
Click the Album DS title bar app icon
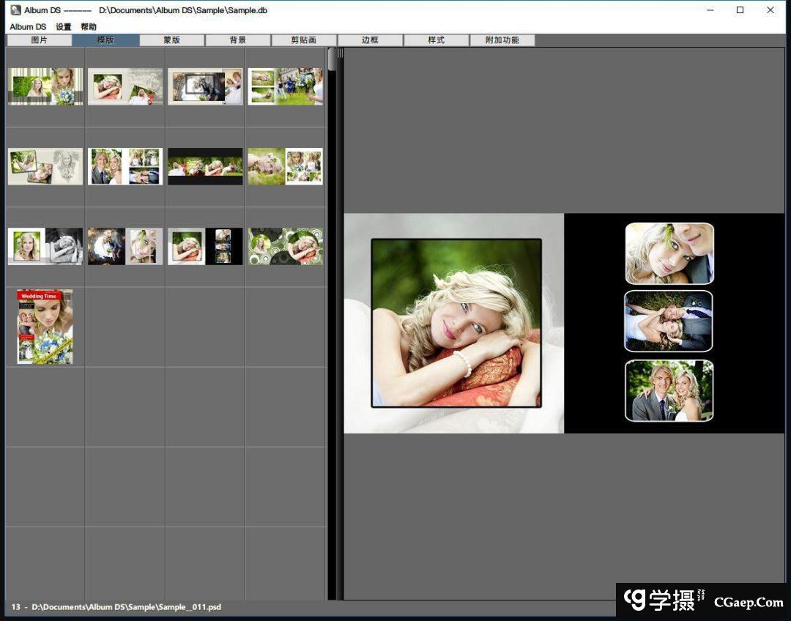[15, 10]
